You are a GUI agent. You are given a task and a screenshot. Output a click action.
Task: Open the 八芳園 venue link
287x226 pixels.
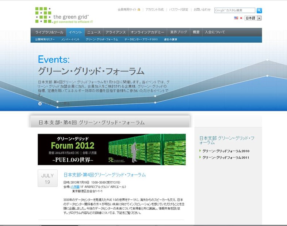coord(75,187)
